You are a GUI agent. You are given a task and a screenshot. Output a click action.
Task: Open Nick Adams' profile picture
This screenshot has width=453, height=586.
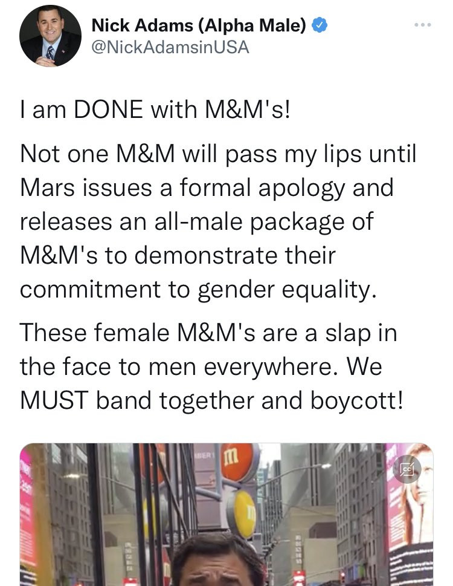50,36
